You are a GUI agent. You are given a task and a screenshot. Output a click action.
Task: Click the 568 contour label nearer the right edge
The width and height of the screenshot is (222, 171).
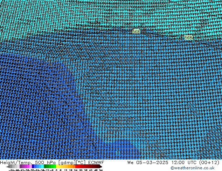point(188,38)
